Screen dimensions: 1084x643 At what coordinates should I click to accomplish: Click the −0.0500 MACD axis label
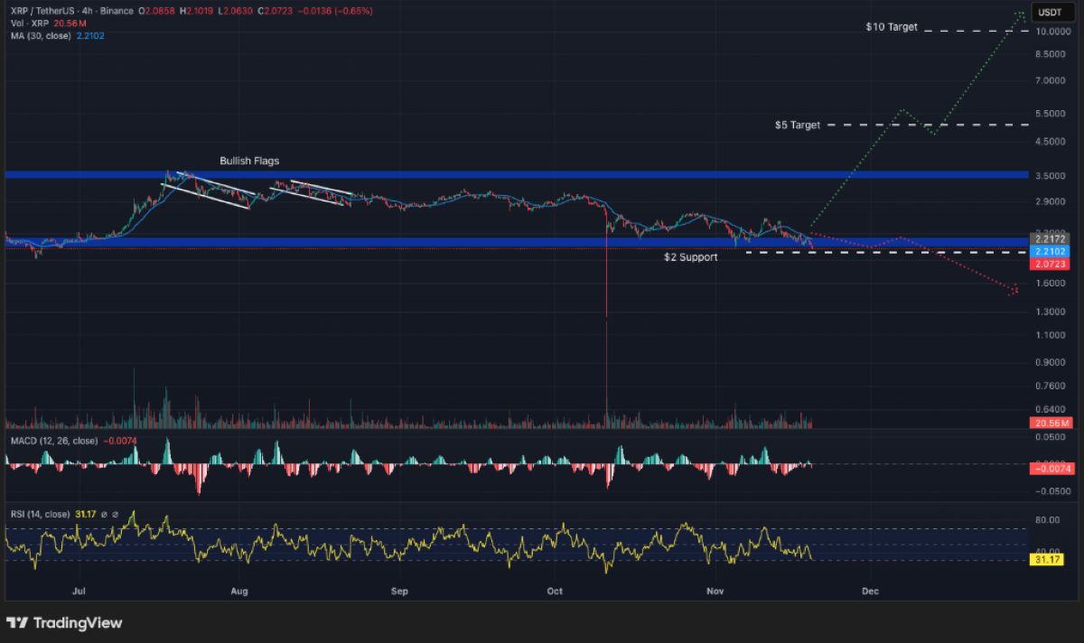pos(1051,492)
